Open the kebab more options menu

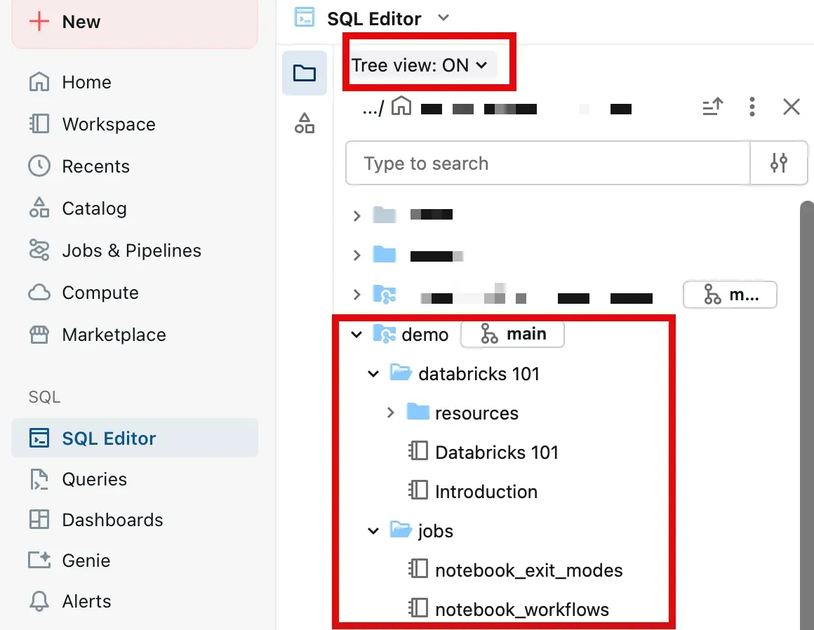coord(752,107)
